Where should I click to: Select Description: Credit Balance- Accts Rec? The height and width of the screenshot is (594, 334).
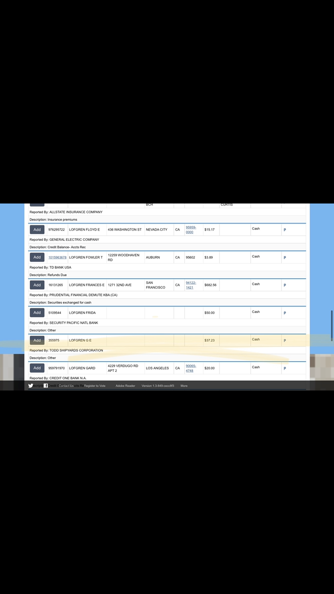tap(58, 247)
